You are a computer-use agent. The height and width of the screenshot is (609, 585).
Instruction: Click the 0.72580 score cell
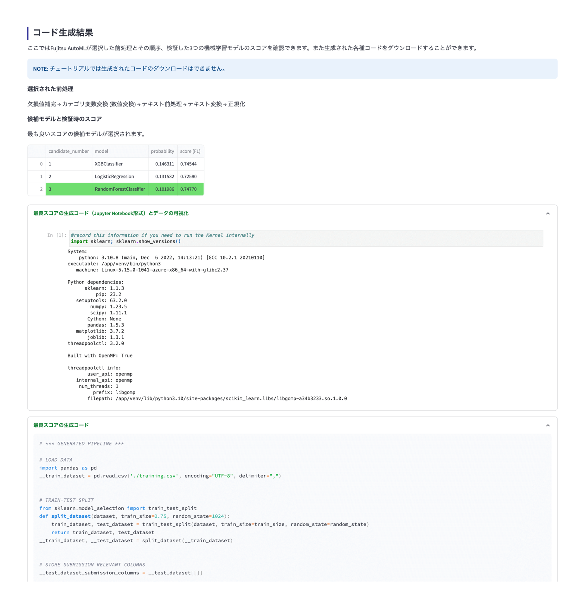pyautogui.click(x=188, y=176)
